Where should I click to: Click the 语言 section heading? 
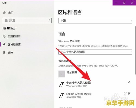(x=62, y=34)
